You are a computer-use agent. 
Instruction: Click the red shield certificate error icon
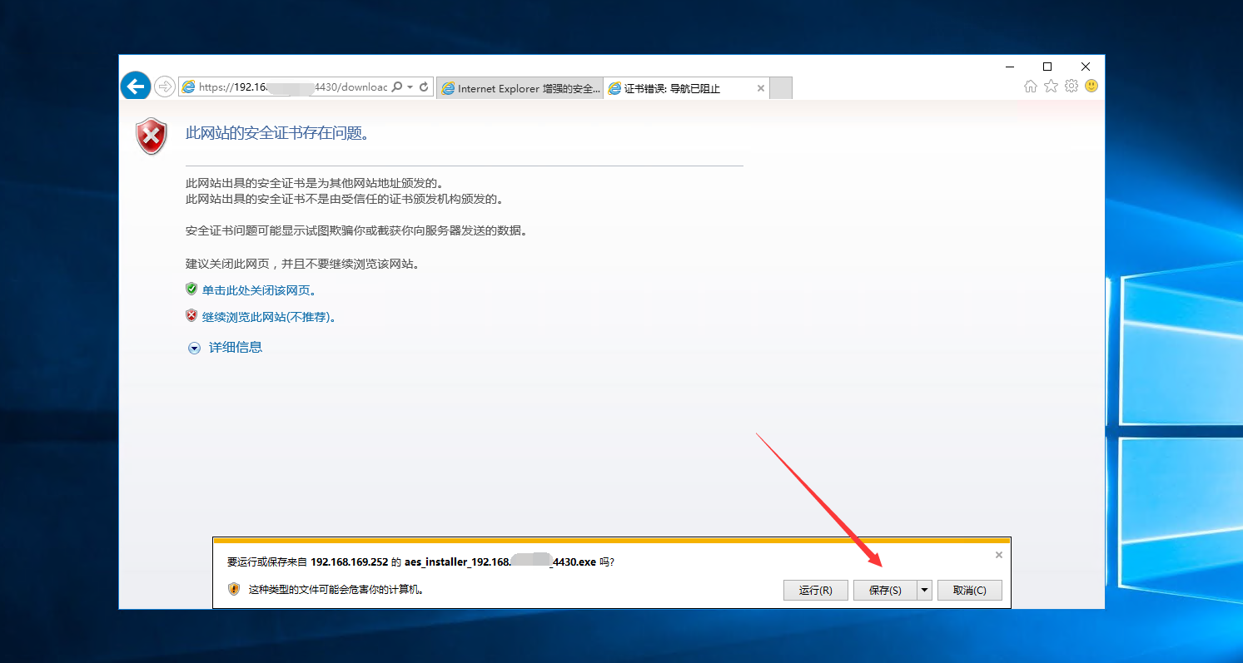click(x=152, y=136)
